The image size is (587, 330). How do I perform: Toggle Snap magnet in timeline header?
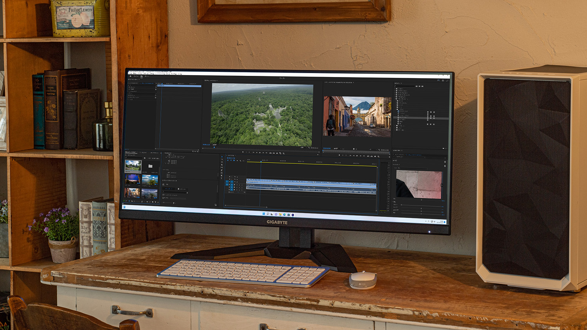[231, 160]
